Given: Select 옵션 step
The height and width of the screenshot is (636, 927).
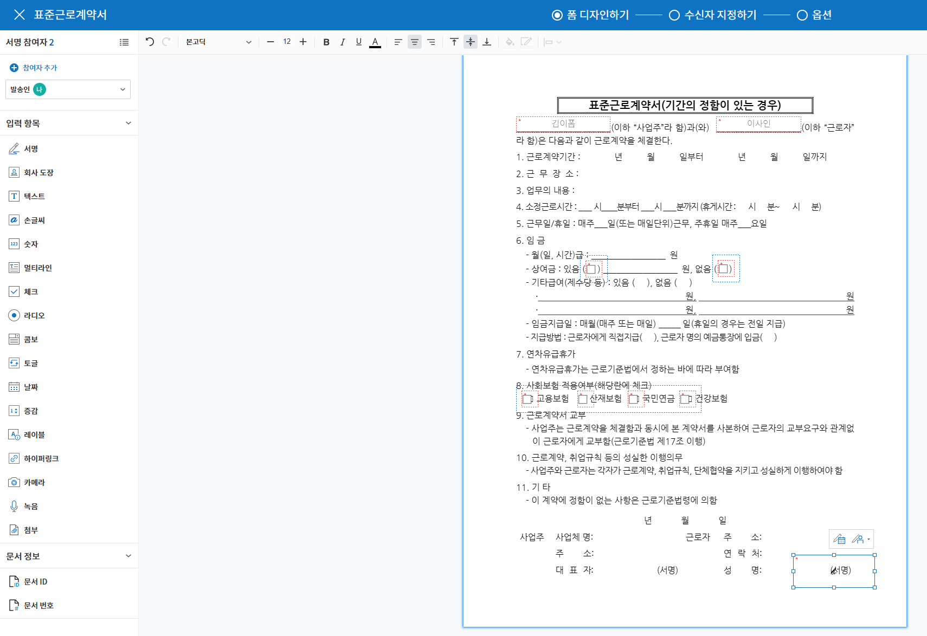Looking at the screenshot, I should point(814,15).
